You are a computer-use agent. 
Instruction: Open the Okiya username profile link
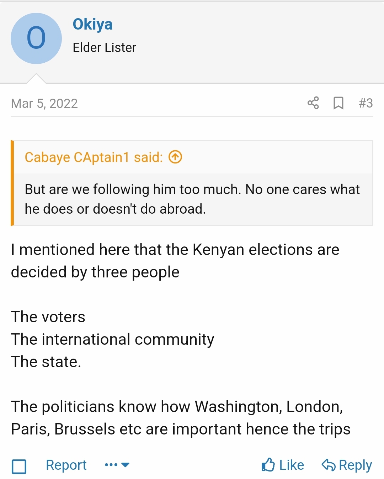pyautogui.click(x=92, y=24)
